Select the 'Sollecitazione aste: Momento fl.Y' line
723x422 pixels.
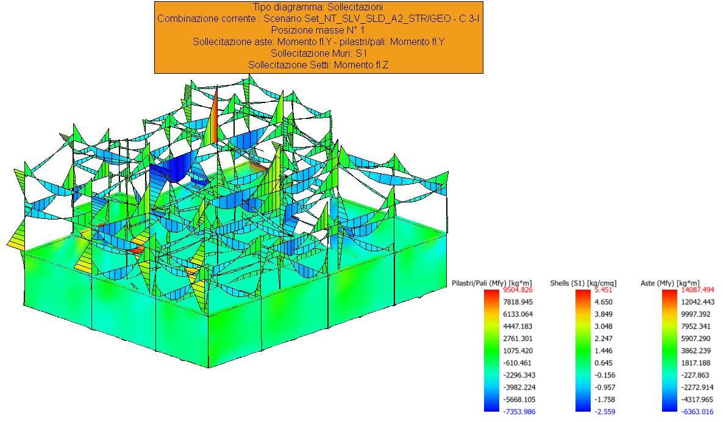click(x=318, y=42)
